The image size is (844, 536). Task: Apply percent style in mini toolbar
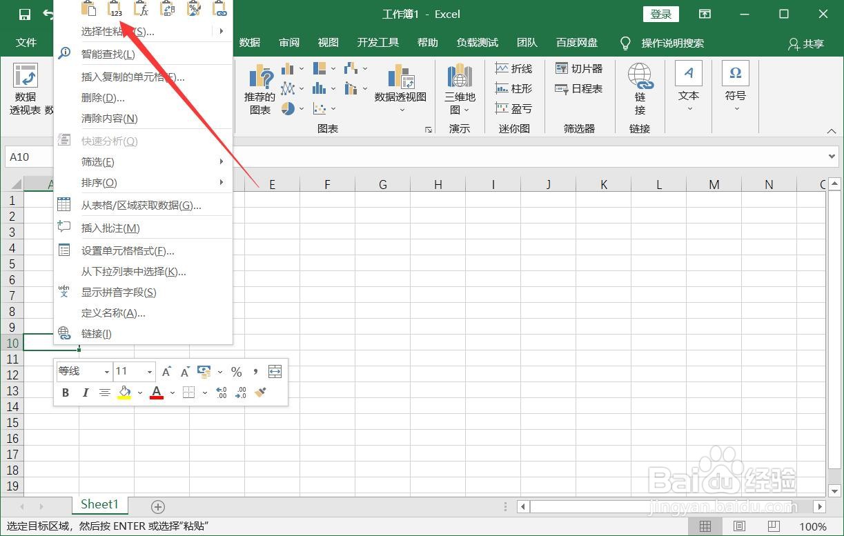(x=237, y=372)
